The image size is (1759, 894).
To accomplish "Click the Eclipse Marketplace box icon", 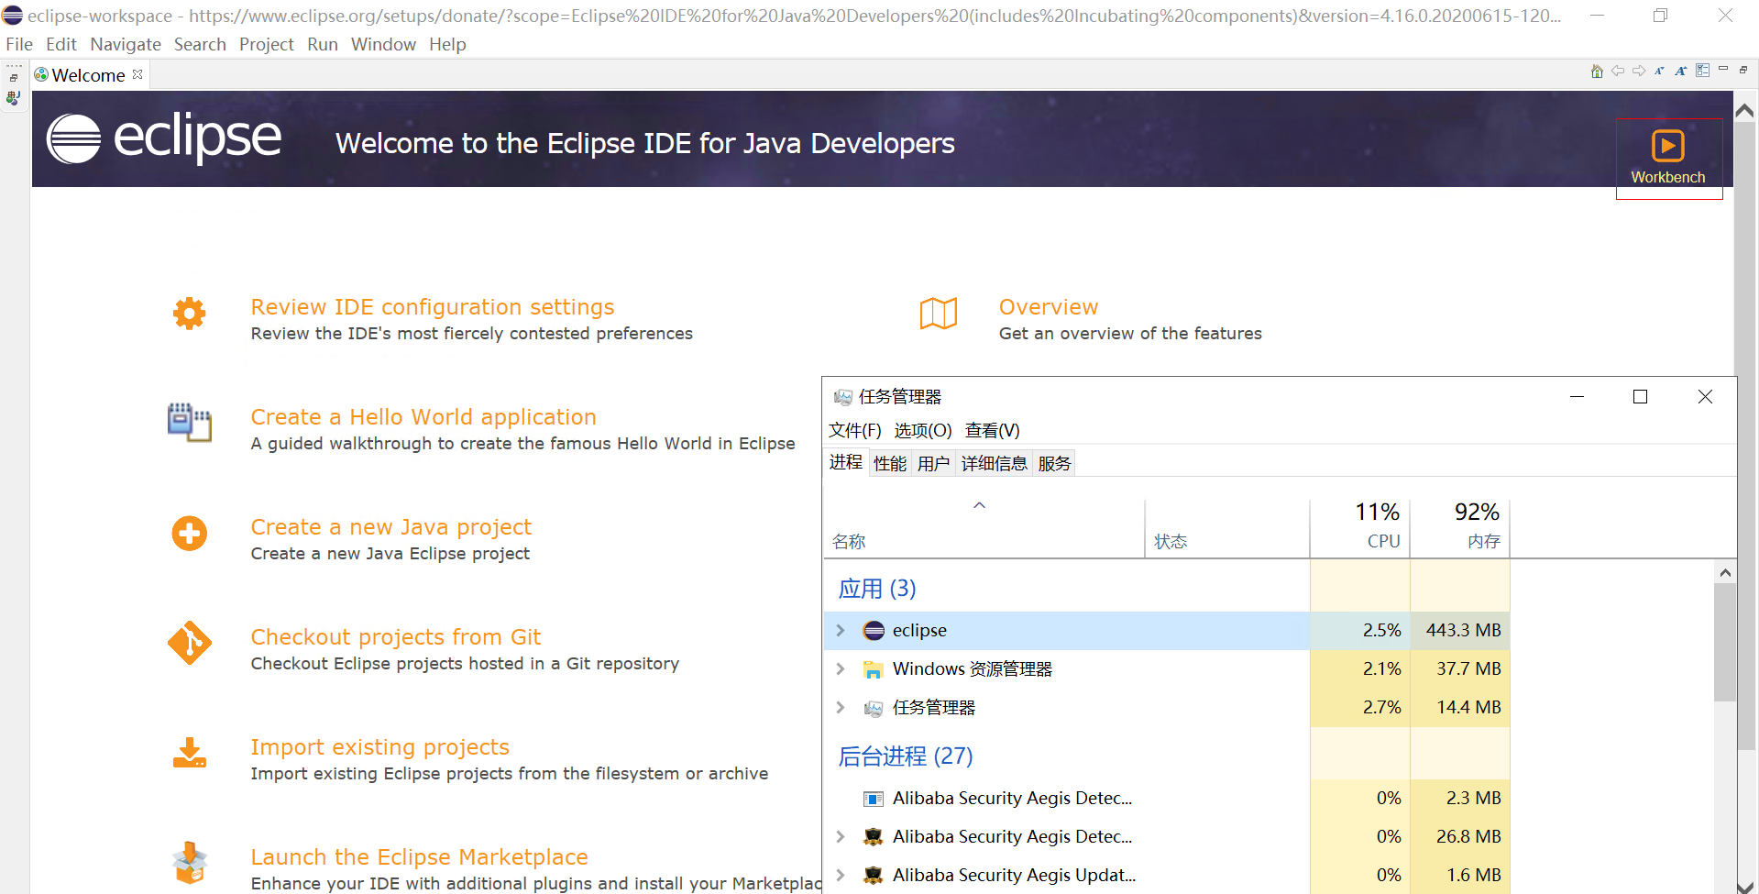I will click(190, 863).
